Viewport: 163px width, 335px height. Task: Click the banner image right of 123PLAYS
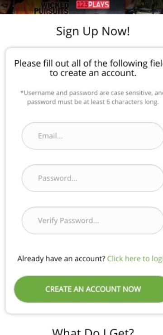[x=144, y=7]
